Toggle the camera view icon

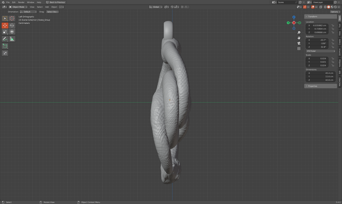[x=299, y=43]
